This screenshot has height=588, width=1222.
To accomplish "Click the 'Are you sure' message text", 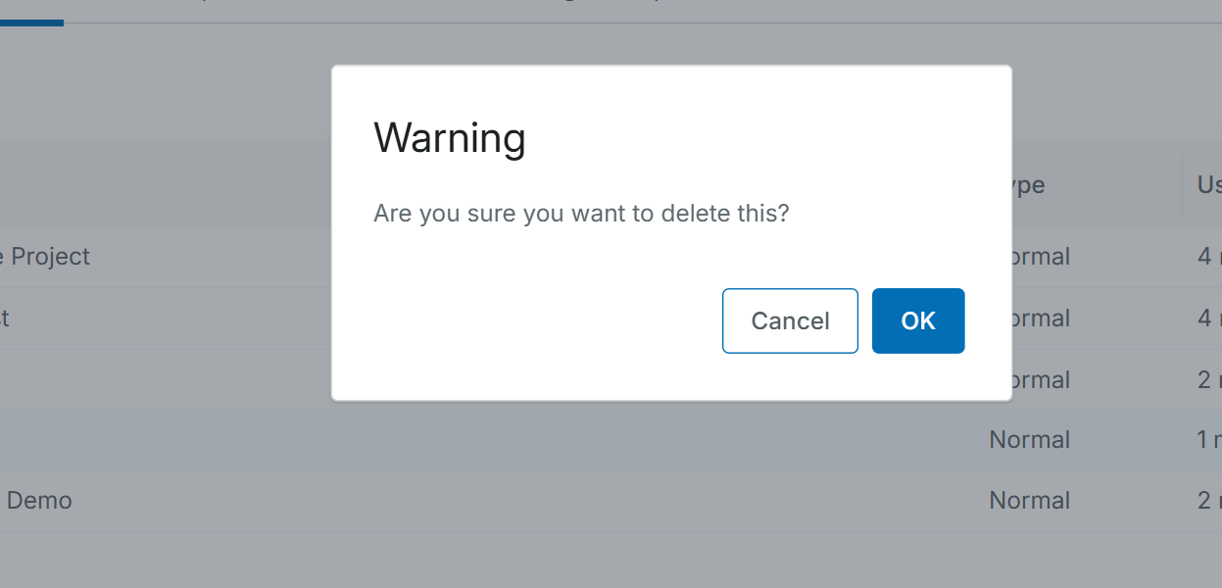I will click(581, 213).
